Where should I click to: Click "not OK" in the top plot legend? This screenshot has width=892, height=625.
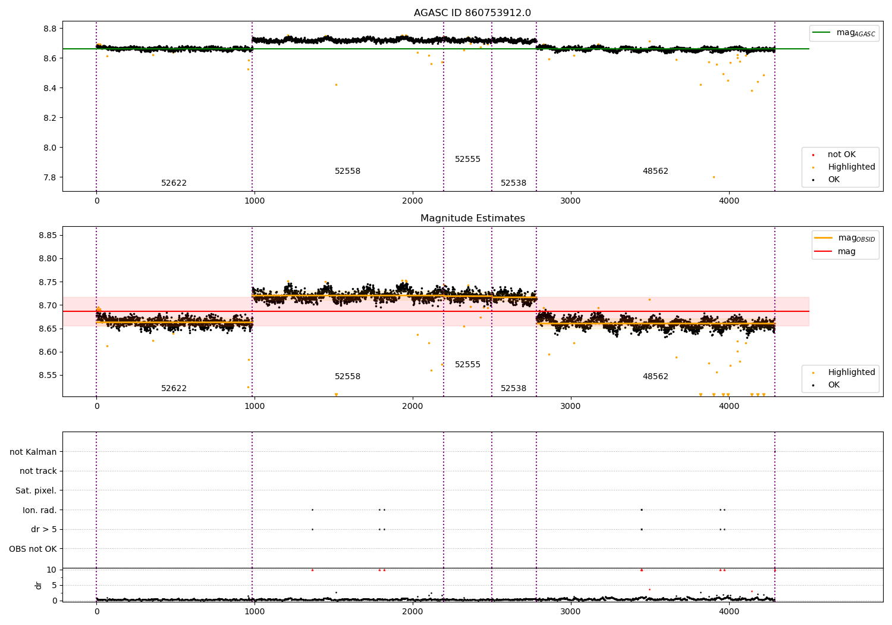(x=840, y=155)
